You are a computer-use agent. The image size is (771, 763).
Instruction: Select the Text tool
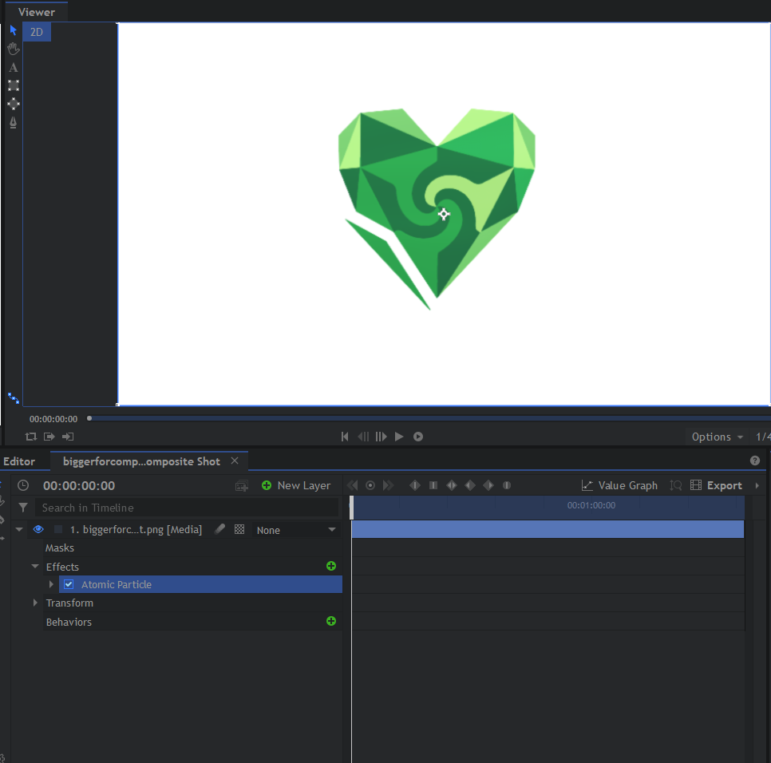[x=13, y=68]
